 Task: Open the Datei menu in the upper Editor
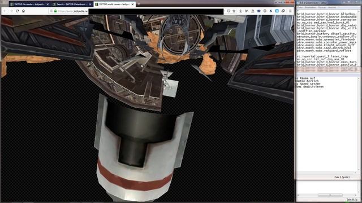pos(300,7)
